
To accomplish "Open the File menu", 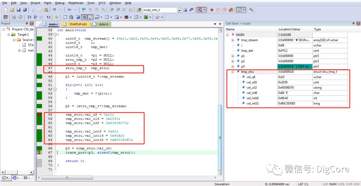I will coord(5,3).
